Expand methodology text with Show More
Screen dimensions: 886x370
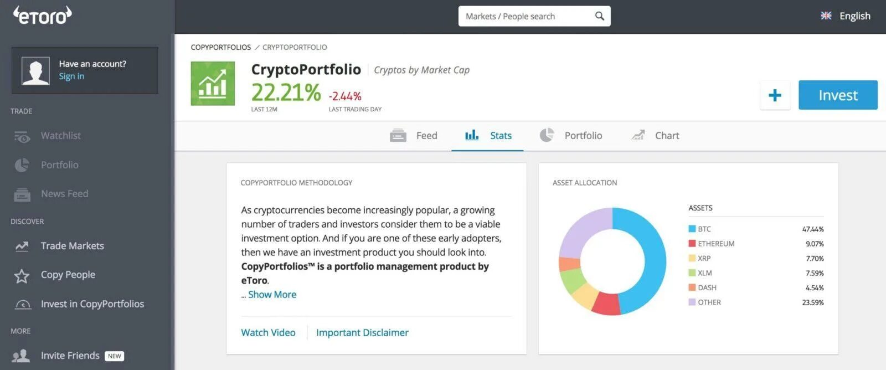(x=272, y=295)
